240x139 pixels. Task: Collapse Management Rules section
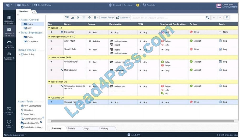[x=49, y=37]
